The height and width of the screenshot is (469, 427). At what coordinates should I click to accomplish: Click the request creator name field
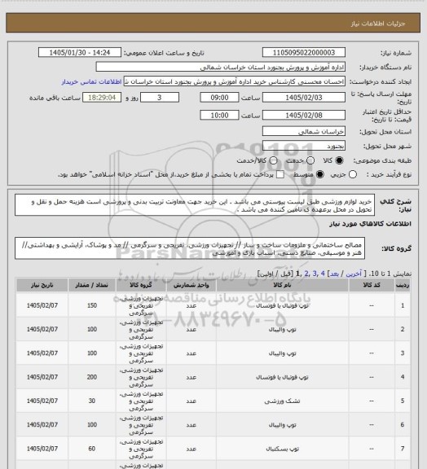click(235, 81)
